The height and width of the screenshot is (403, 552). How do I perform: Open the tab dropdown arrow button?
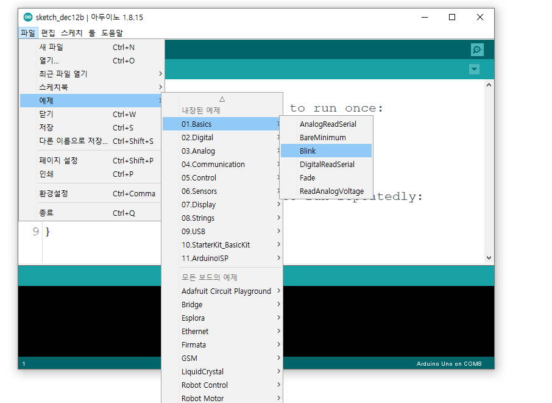474,69
